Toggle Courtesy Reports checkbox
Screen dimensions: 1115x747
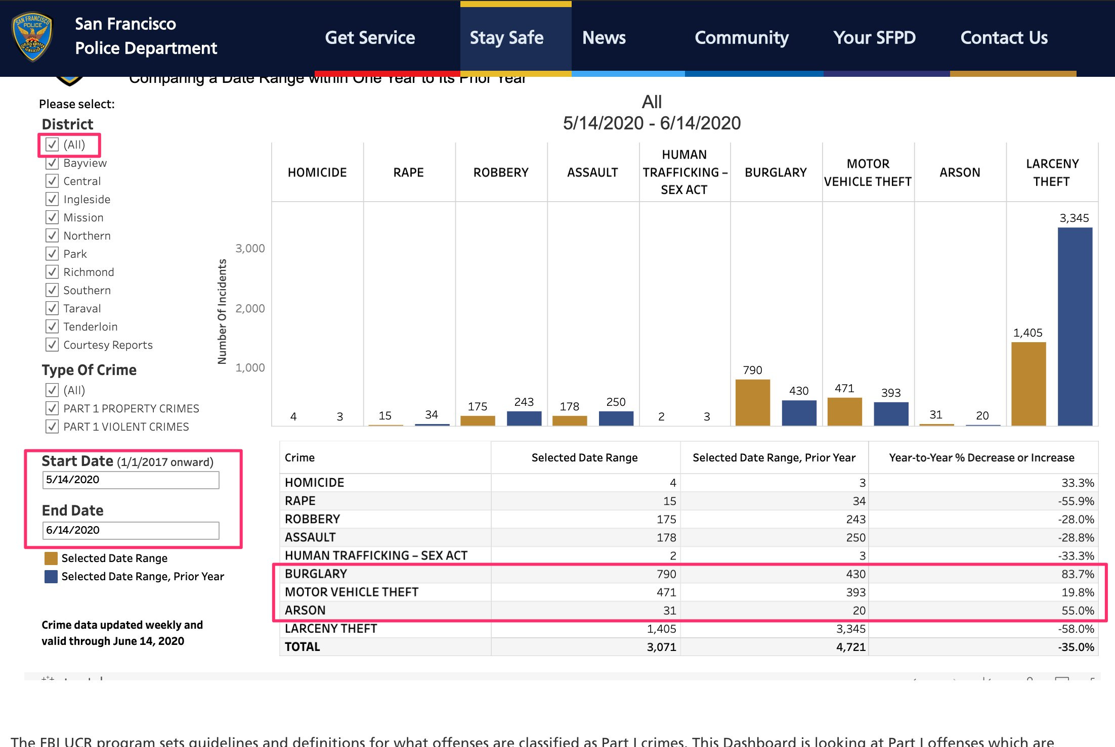point(52,345)
